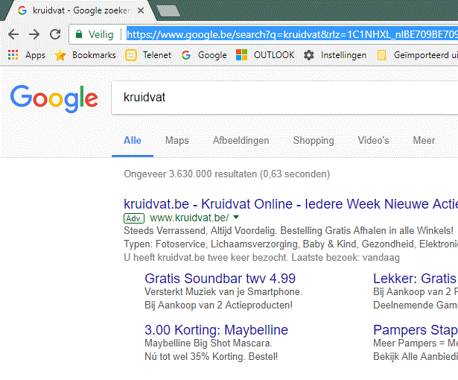Click the green Veilig padlock icon
The width and height of the screenshot is (458, 380).
[79, 34]
